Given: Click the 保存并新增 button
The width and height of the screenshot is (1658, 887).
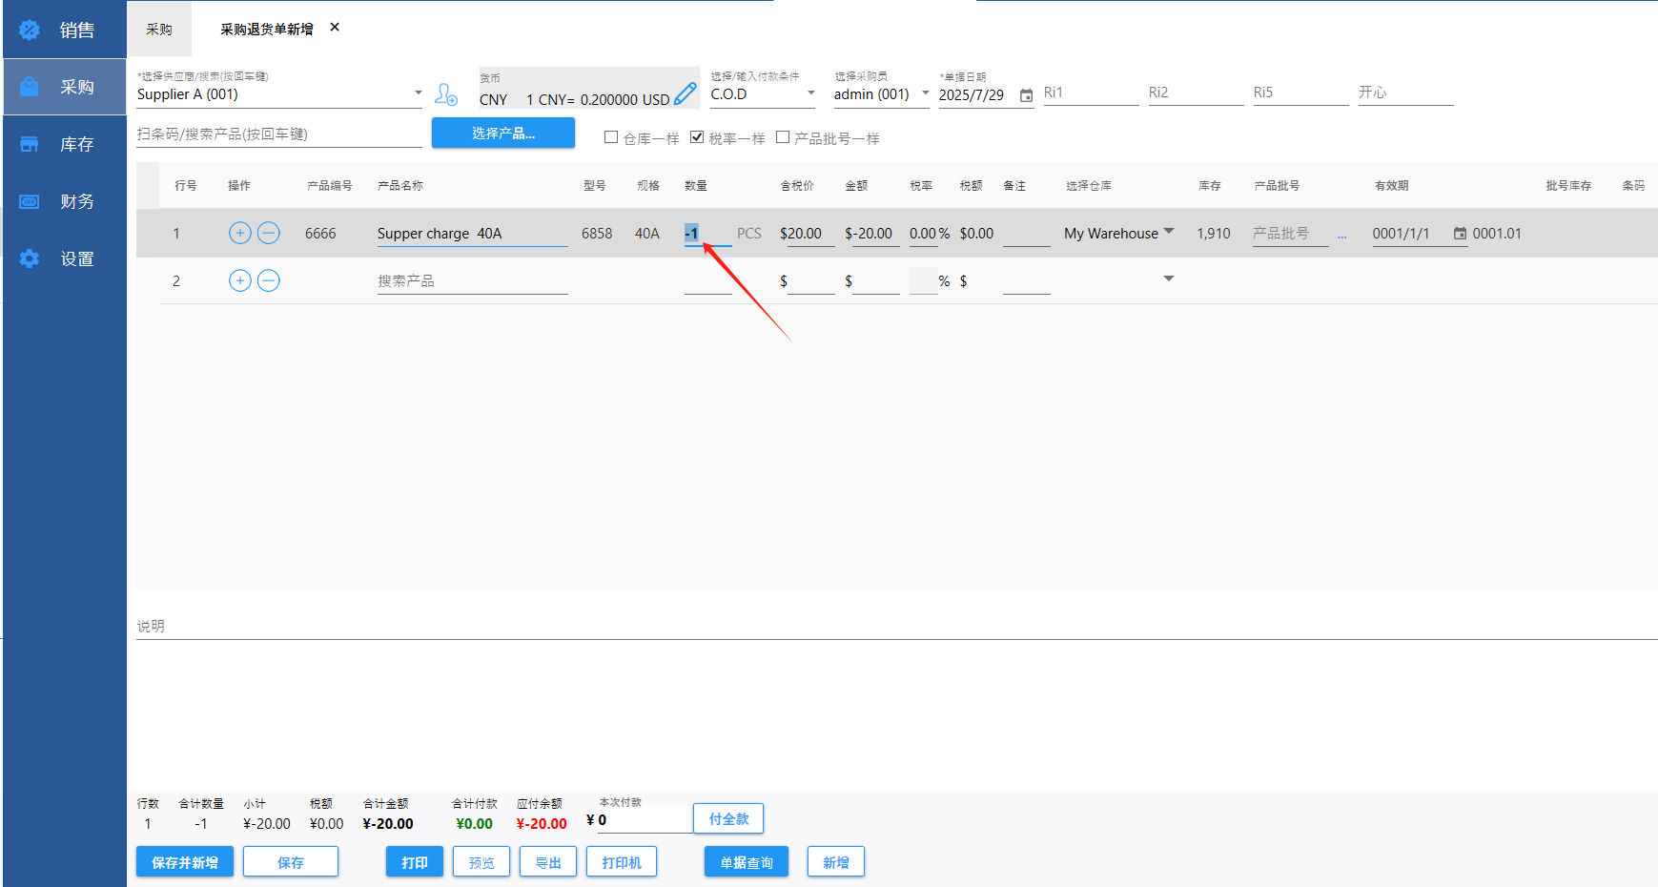Looking at the screenshot, I should coord(185,862).
